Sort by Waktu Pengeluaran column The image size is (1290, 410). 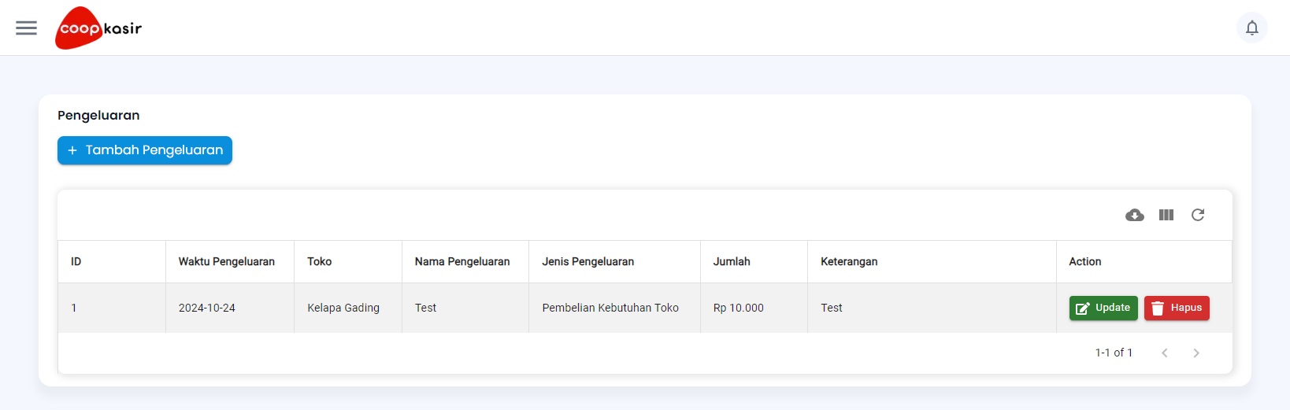pyautogui.click(x=227, y=261)
